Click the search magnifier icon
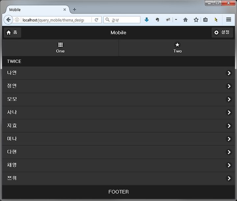Image resolution: width=237 pixels, height=201 pixels. 107,20
